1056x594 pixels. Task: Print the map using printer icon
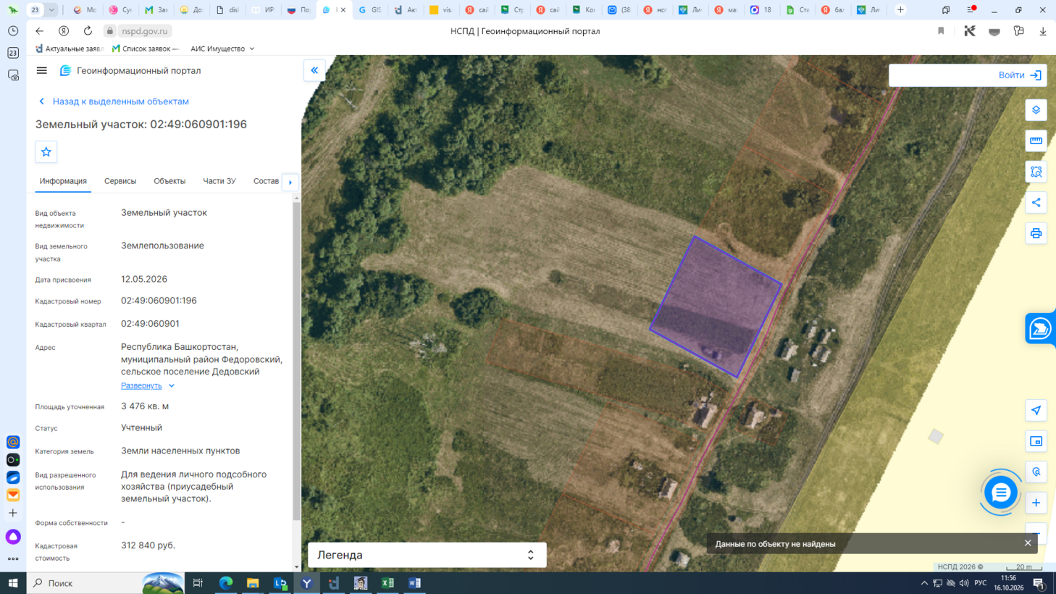point(1036,233)
